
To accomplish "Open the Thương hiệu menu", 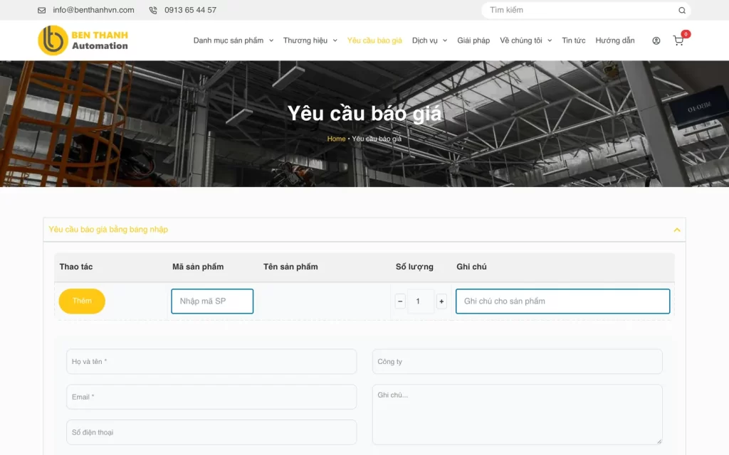I will point(305,41).
